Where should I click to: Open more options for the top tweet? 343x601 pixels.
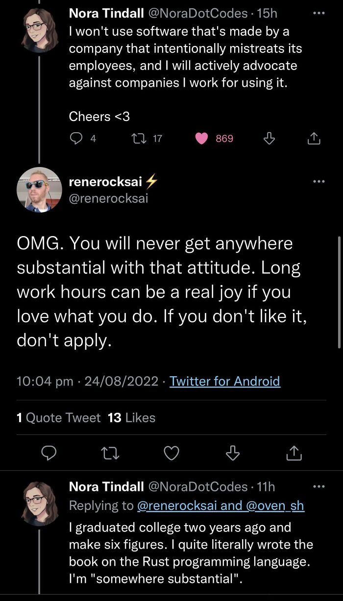coord(318,14)
